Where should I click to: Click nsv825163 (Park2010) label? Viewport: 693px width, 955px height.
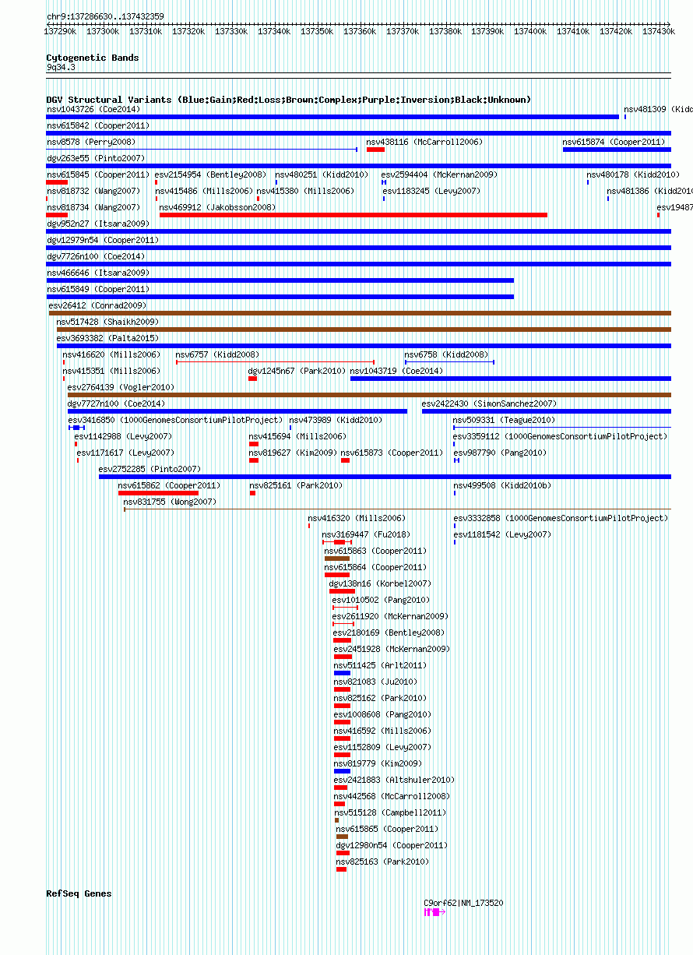(x=382, y=862)
